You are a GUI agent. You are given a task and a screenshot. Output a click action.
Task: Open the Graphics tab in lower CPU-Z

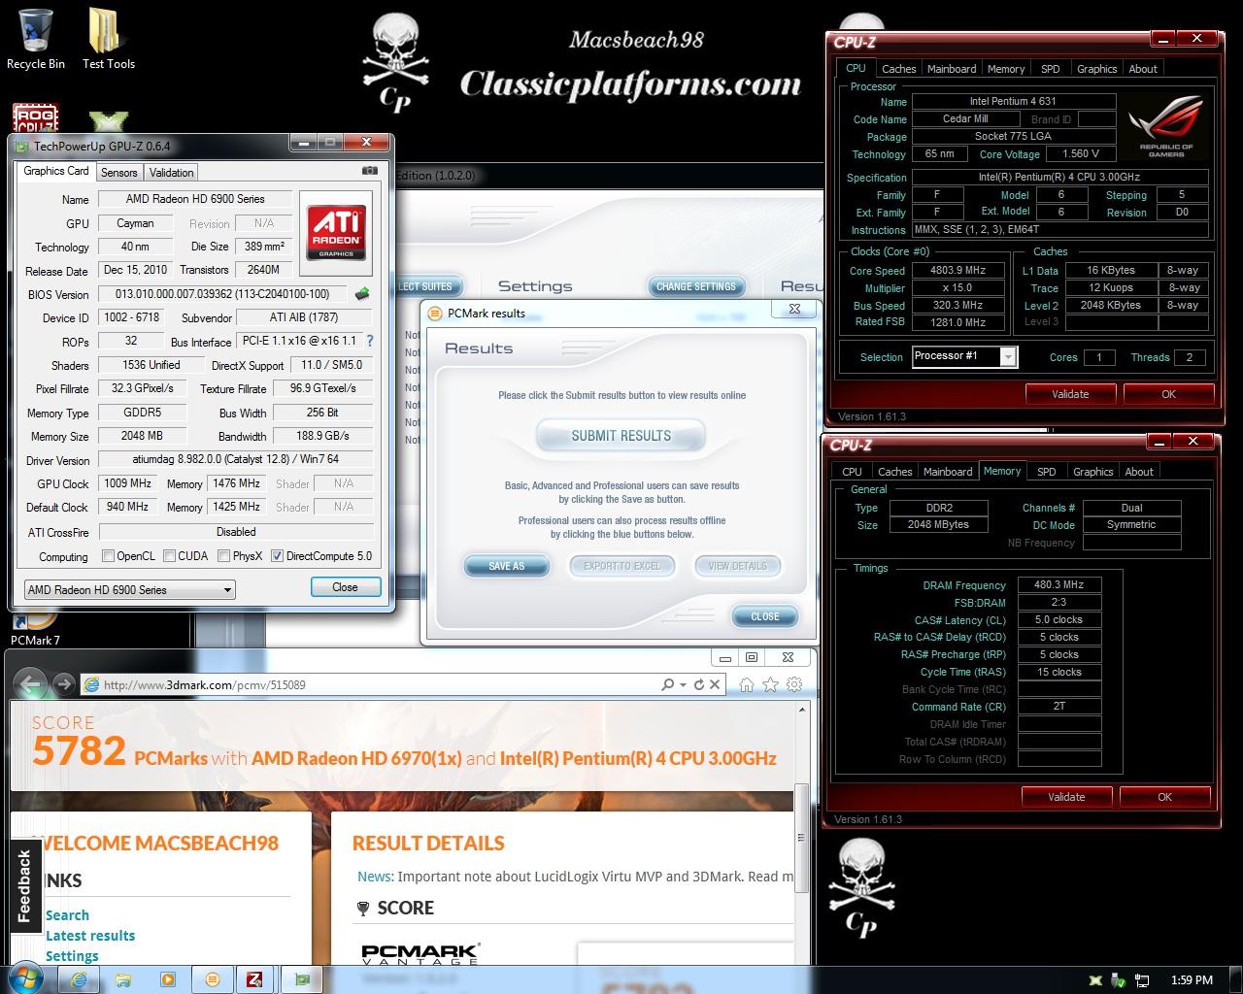tap(1093, 472)
